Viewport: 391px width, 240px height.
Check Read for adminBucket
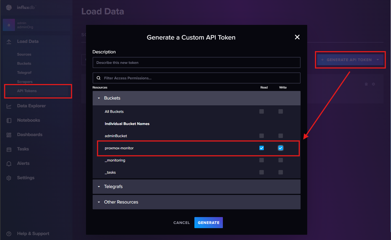[262, 136]
